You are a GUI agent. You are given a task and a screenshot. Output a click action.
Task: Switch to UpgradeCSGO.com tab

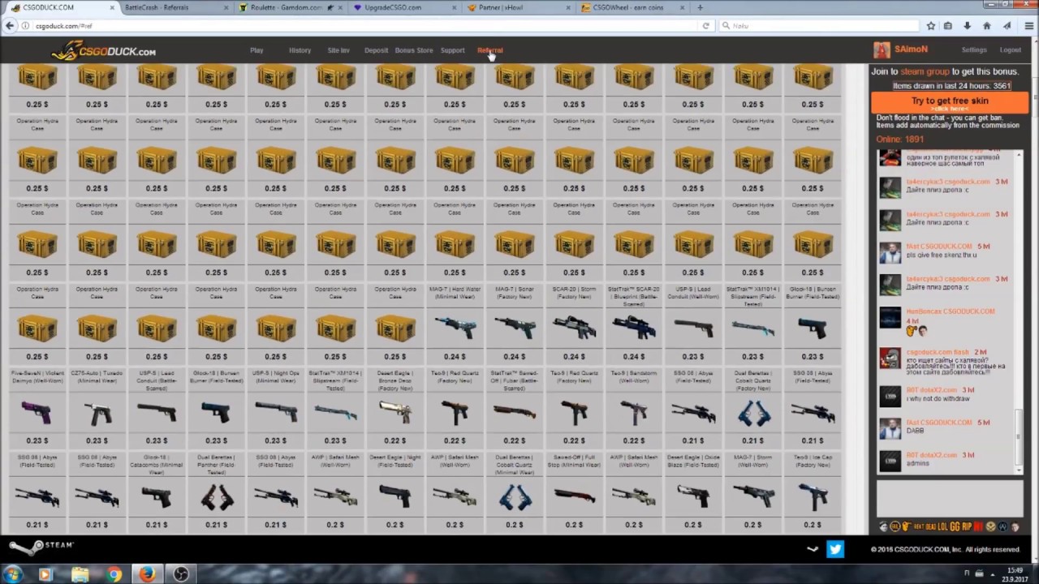(x=403, y=7)
